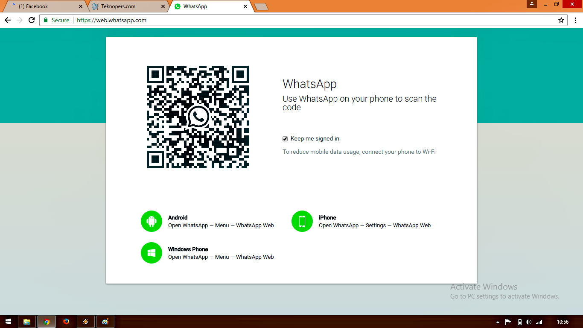Click 'Use WhatsApp on your phone' text
The image size is (583, 328).
point(359,103)
